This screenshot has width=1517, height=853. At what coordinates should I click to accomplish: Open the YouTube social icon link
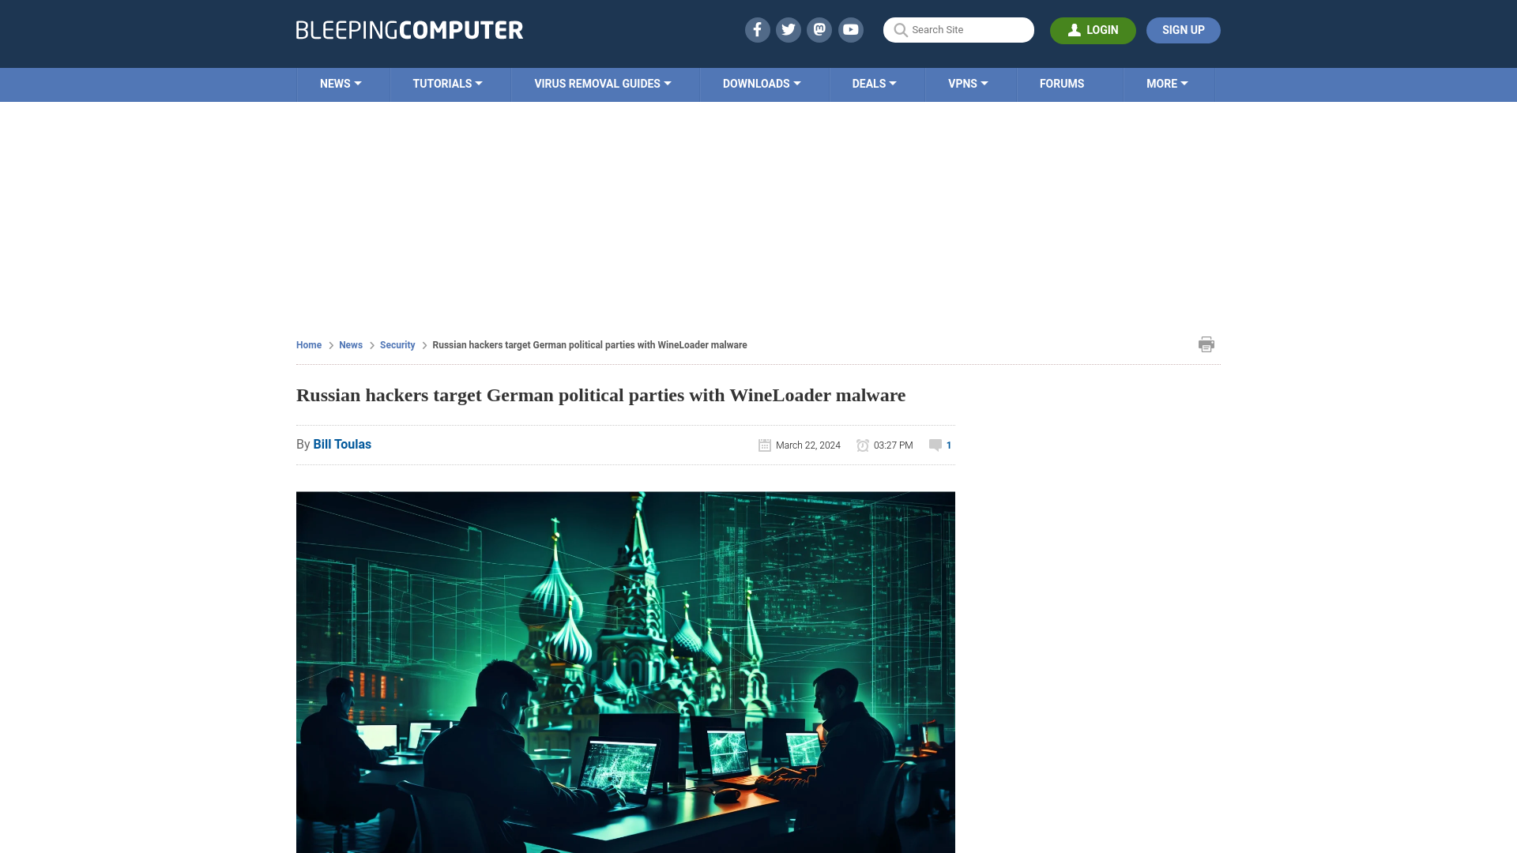point(850,29)
